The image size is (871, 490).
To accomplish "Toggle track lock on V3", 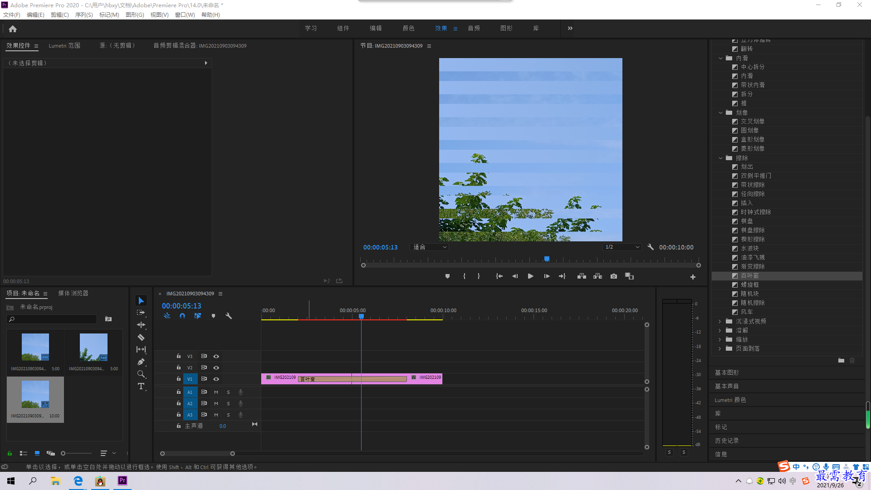I will pyautogui.click(x=178, y=356).
